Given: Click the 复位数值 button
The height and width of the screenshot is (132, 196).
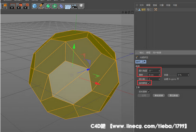Looking at the screenshot, I should tap(174, 95).
